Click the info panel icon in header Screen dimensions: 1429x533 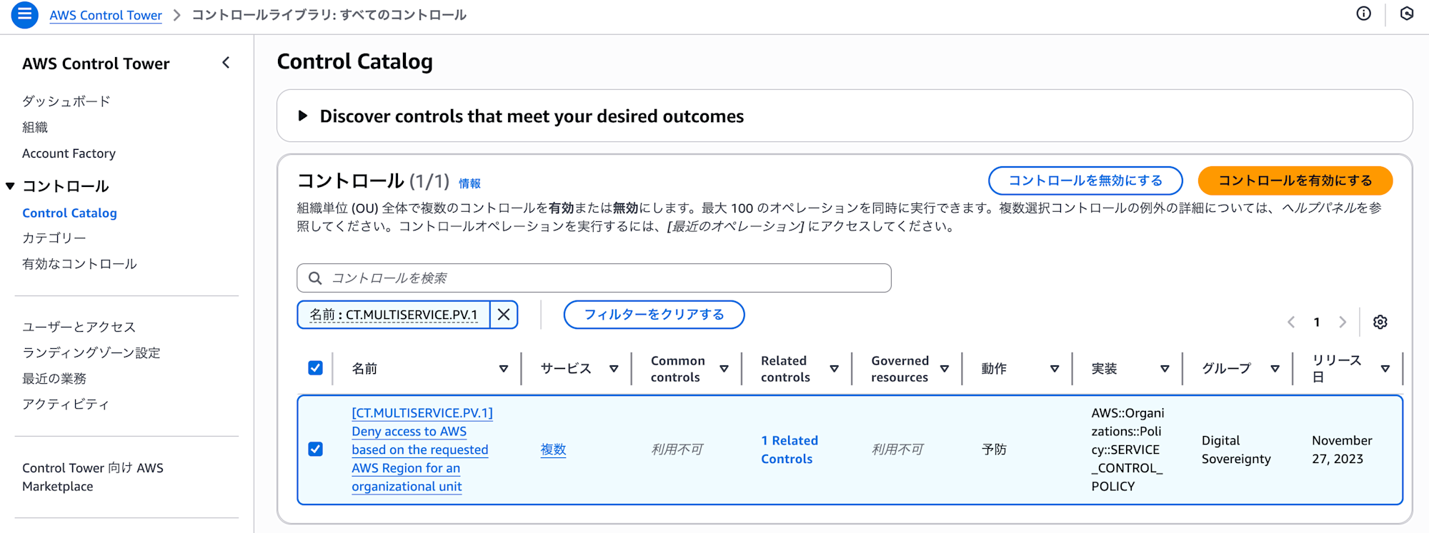1363,14
